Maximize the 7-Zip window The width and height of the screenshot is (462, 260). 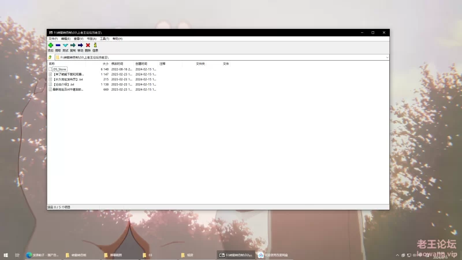pos(373,33)
